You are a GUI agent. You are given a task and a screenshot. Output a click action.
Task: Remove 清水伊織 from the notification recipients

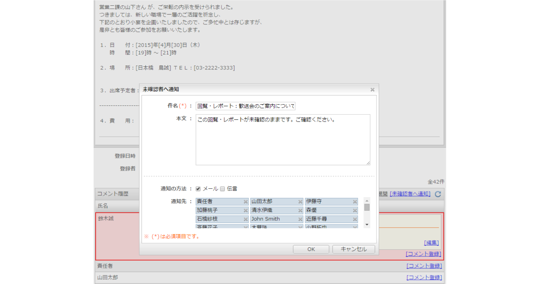(x=300, y=210)
